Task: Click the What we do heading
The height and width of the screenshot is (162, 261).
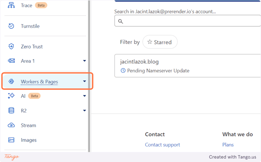Action: [238, 134]
